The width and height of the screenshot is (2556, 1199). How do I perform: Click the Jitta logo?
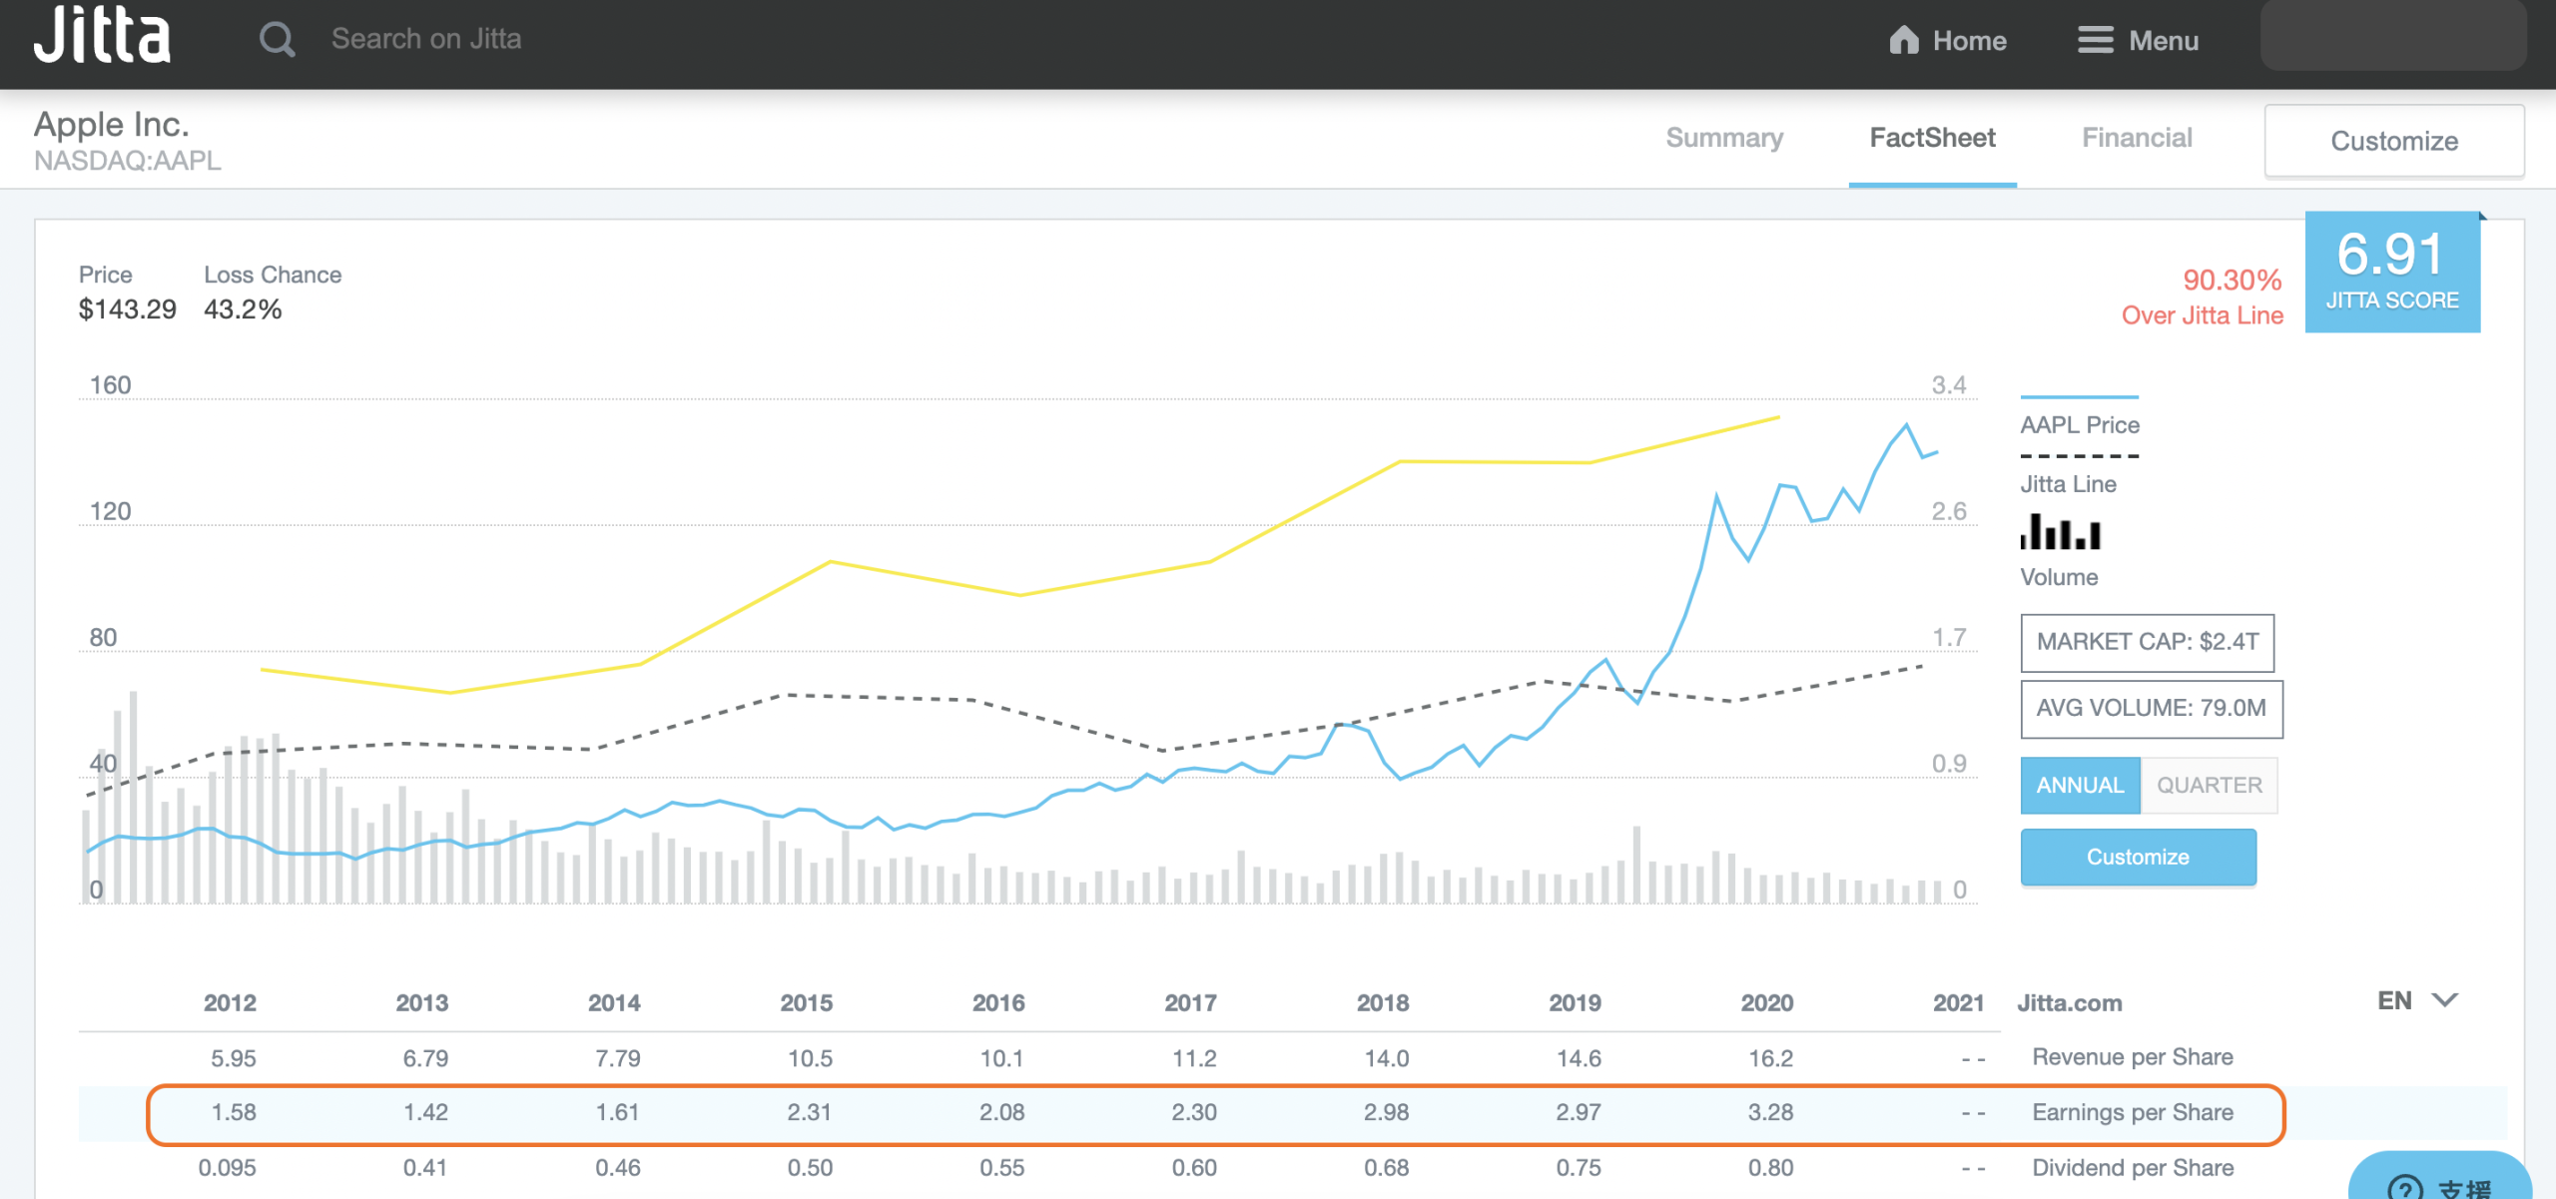click(x=103, y=36)
